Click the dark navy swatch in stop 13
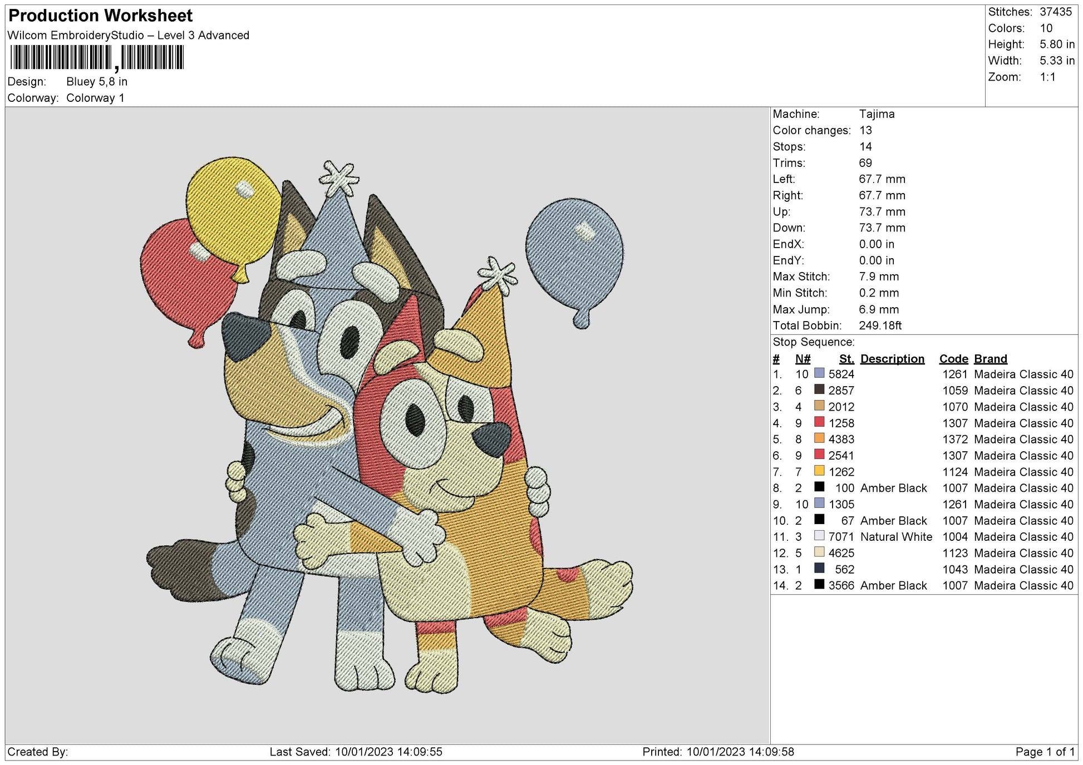The height and width of the screenshot is (765, 1083). coord(819,568)
